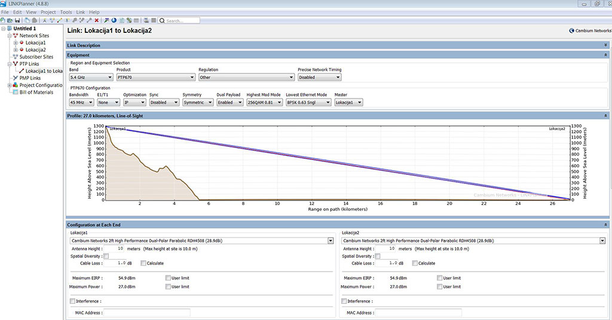Click the Lokacija2 red site icon in tree

point(22,50)
